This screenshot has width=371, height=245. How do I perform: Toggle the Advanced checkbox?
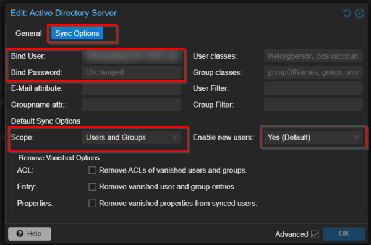(315, 234)
